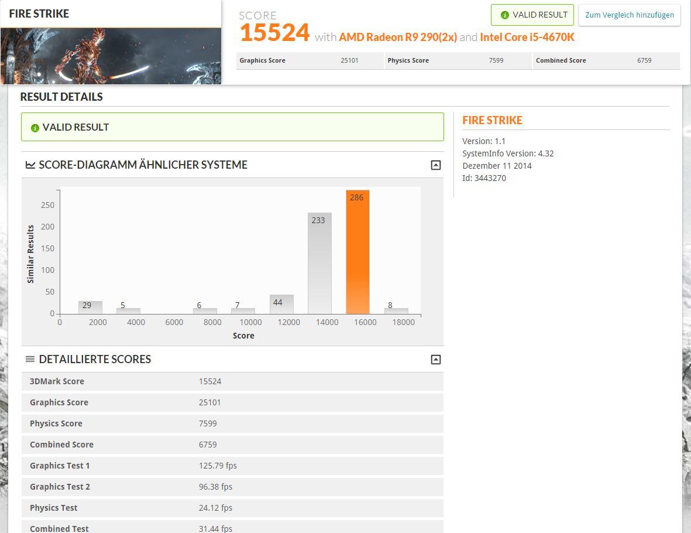The width and height of the screenshot is (691, 533).
Task: Click the Id: 3443270 text
Action: click(x=484, y=178)
